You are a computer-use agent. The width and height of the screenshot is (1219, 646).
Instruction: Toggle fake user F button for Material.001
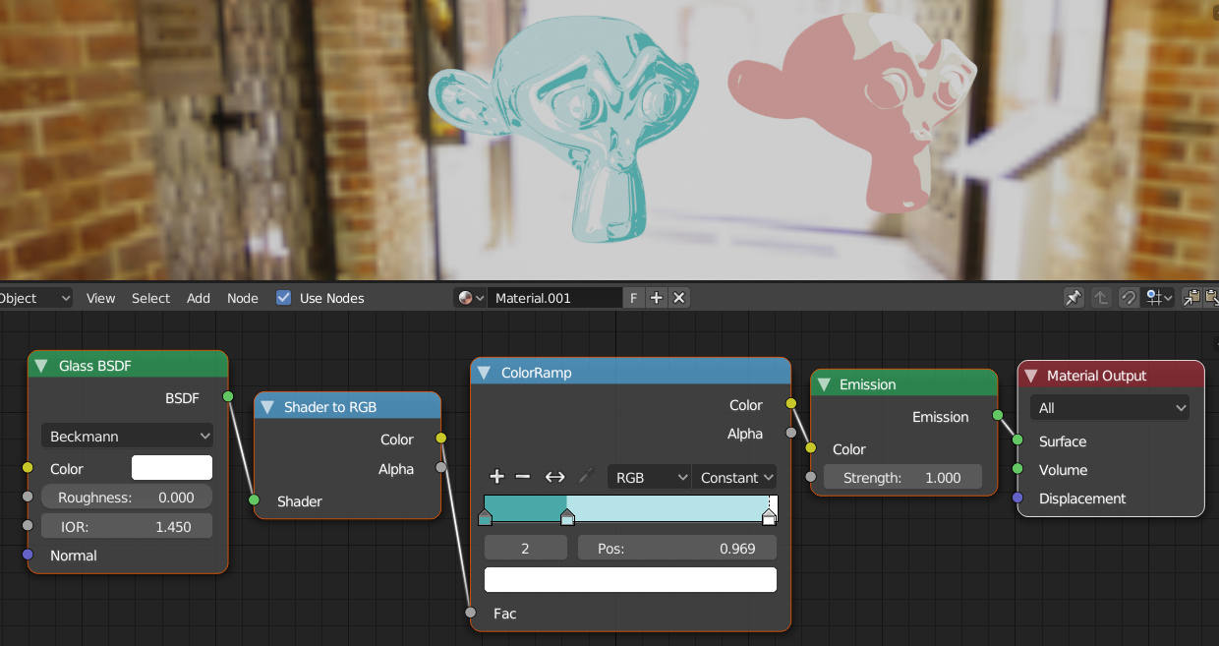coord(634,298)
